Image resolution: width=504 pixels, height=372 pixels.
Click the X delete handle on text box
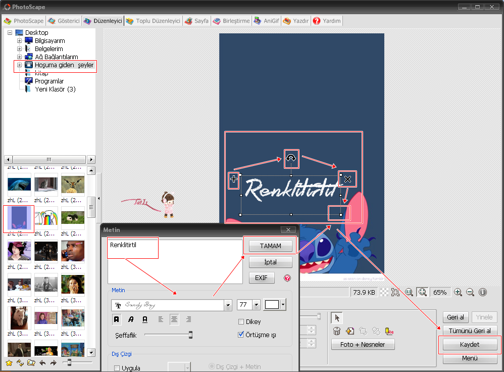point(348,179)
